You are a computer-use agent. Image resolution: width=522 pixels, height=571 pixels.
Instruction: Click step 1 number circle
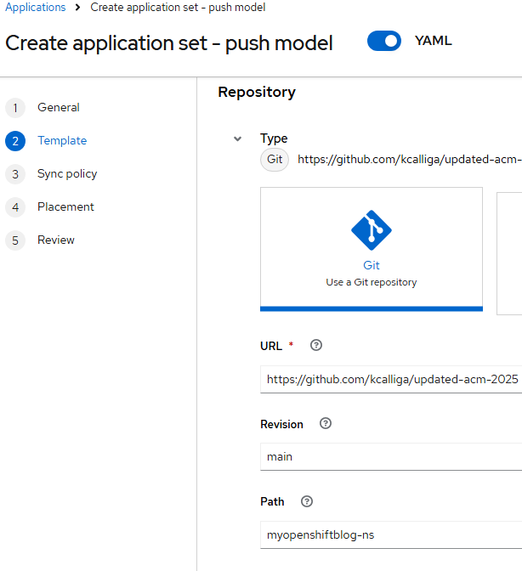click(15, 108)
